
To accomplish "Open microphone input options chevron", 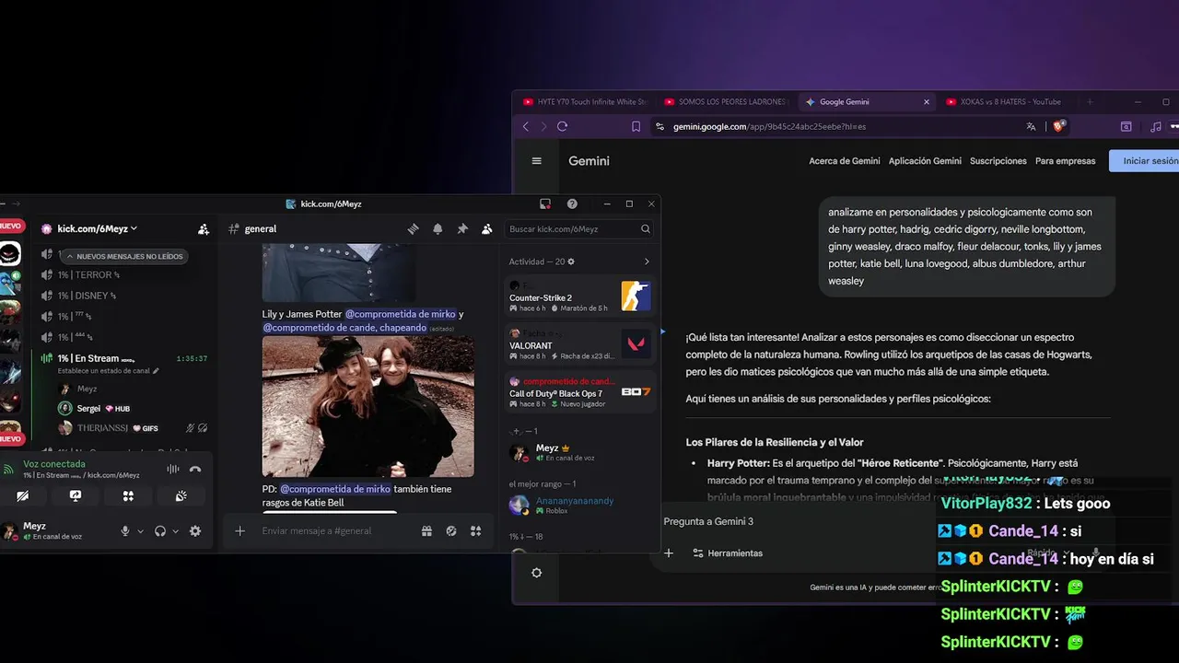I will click(x=140, y=531).
